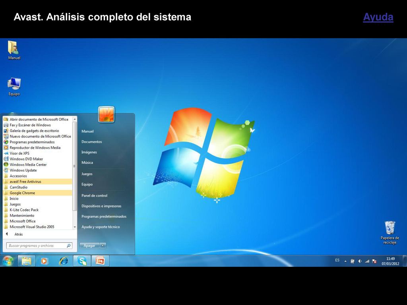Click the programs list scrollbar thumb
Image resolution: width=407 pixels, height=305 pixels.
(75, 166)
